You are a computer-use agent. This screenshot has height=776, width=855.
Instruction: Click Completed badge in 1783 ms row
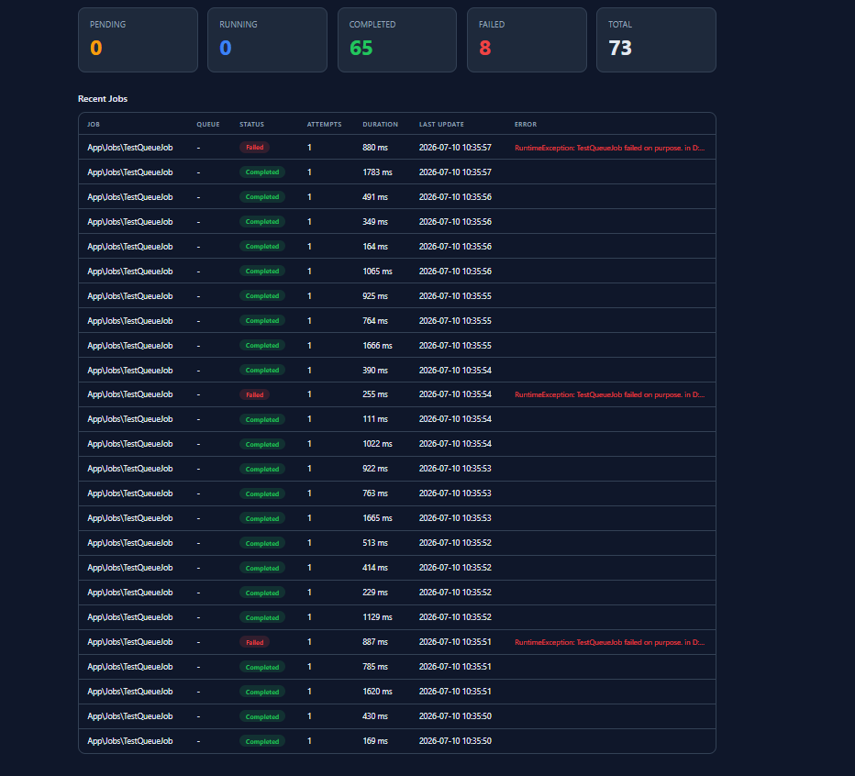(x=262, y=172)
